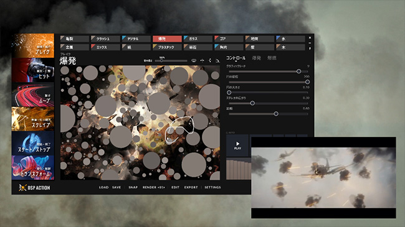405x227 pixels.
Task: Click the bracket-shaped icon above the canvas
Action: [x=210, y=60]
